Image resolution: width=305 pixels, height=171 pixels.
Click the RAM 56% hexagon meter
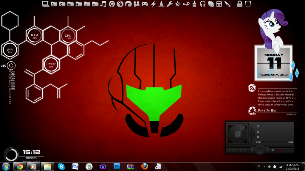pyautogui.click(x=34, y=36)
